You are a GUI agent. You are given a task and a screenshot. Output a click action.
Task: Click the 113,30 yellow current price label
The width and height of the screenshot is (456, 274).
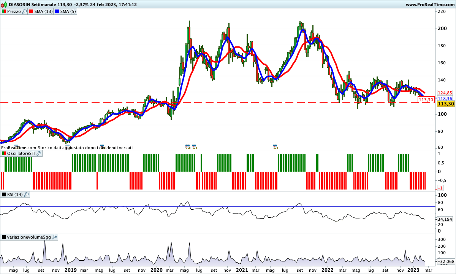445,104
